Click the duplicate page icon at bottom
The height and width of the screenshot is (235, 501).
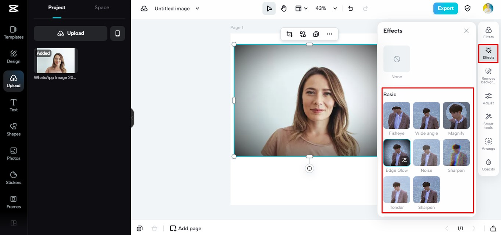click(140, 228)
